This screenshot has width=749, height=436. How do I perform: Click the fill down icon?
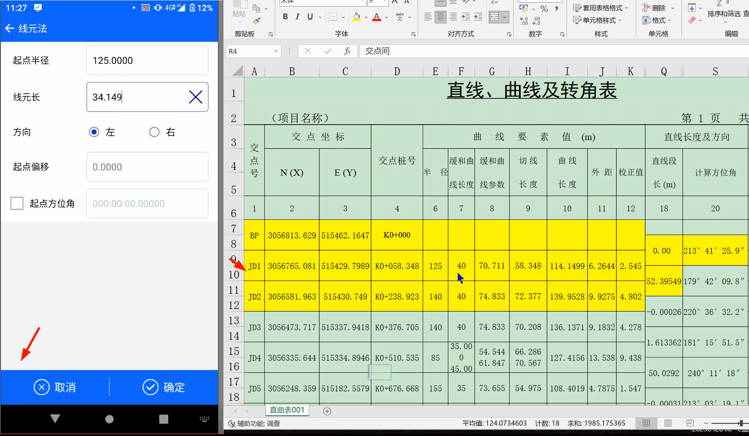click(x=692, y=7)
